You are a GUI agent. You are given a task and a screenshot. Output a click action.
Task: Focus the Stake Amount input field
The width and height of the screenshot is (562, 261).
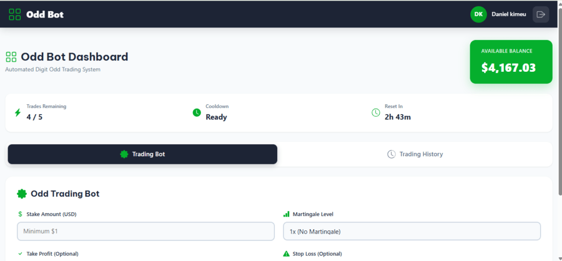click(145, 231)
